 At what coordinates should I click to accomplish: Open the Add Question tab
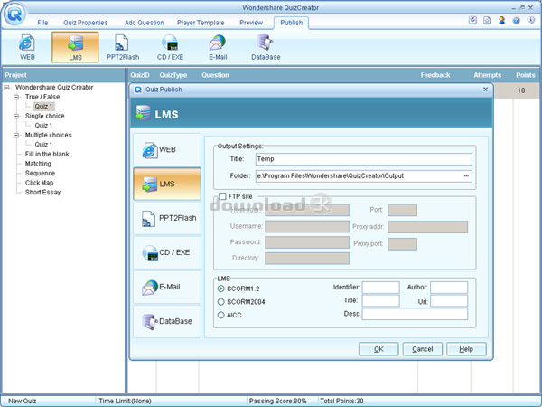point(145,23)
